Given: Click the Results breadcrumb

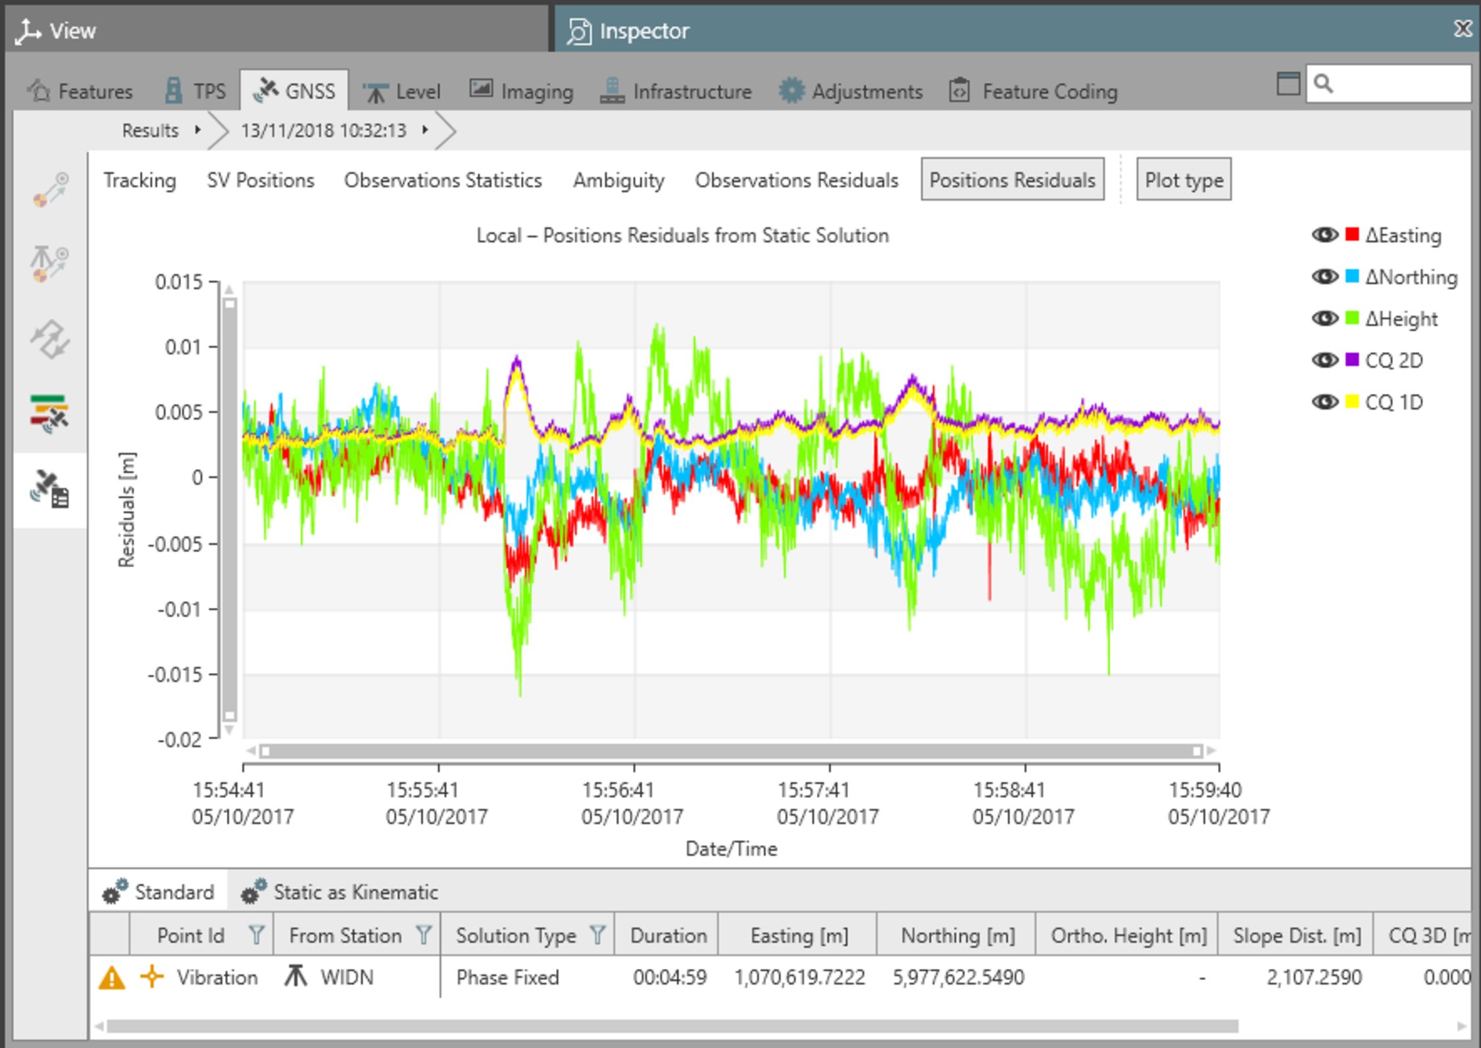Looking at the screenshot, I should pyautogui.click(x=150, y=130).
